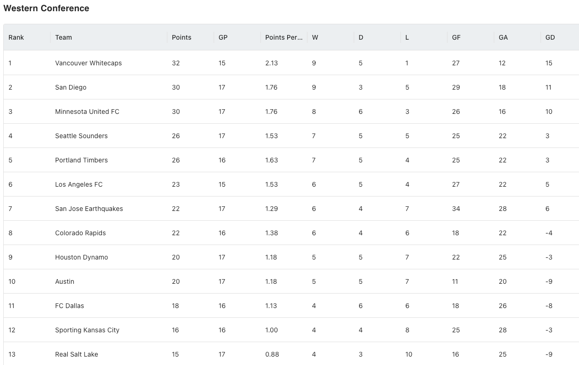This screenshot has height=365, width=579.
Task: Select the Los Angeles FC row
Action: coord(291,184)
